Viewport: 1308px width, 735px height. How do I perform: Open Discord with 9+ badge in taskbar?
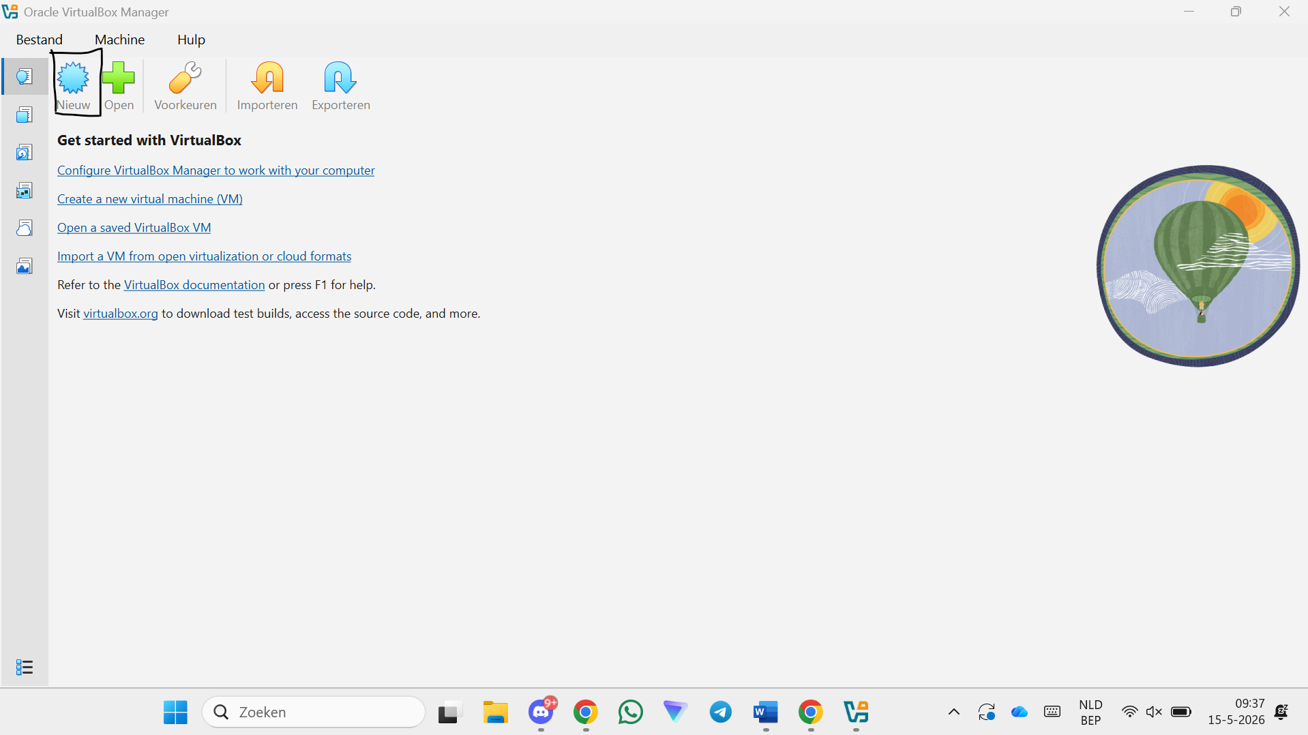(x=541, y=712)
